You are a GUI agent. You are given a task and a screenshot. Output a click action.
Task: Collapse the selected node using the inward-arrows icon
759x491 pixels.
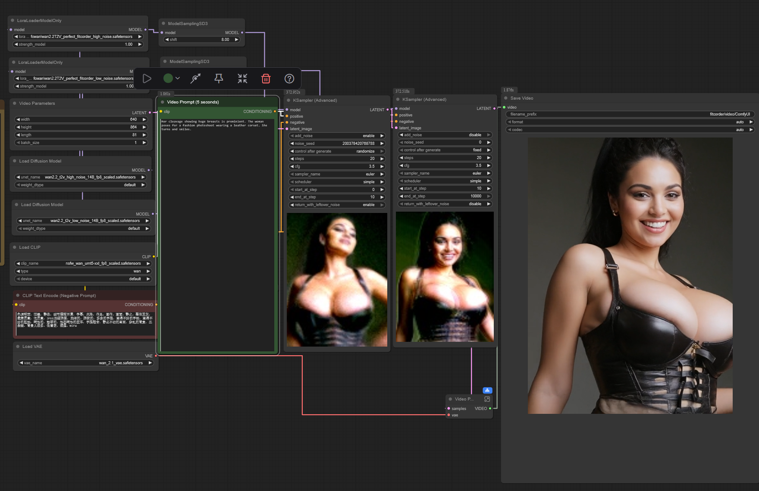(242, 78)
